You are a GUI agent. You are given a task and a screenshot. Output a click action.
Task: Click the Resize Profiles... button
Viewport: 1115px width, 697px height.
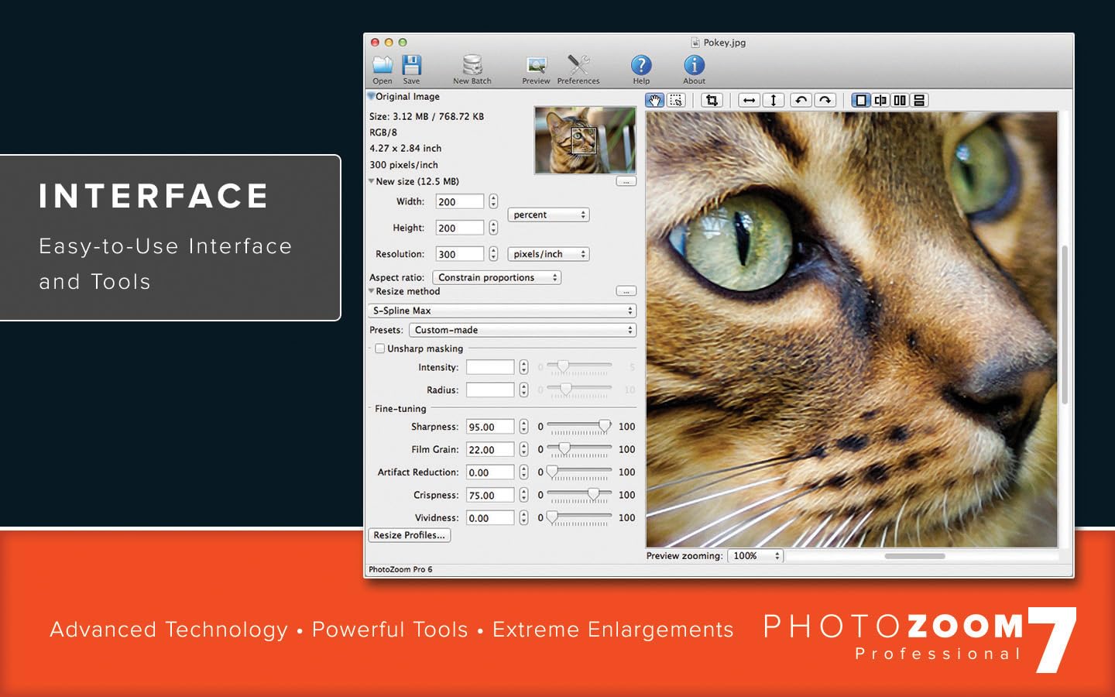pyautogui.click(x=409, y=535)
